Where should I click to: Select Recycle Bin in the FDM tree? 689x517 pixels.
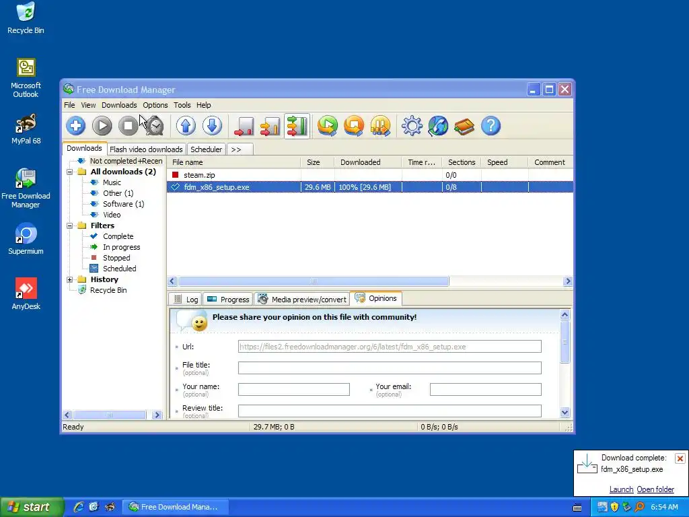[x=108, y=290]
